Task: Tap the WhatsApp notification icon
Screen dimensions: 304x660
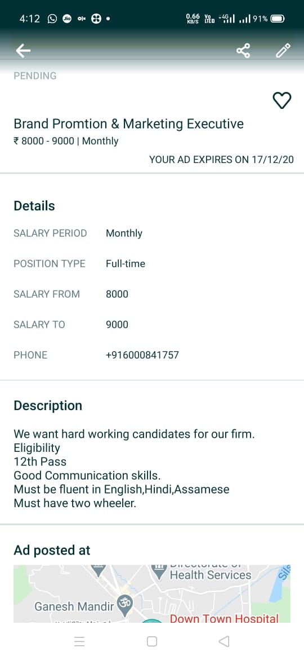Action: pos(52,19)
